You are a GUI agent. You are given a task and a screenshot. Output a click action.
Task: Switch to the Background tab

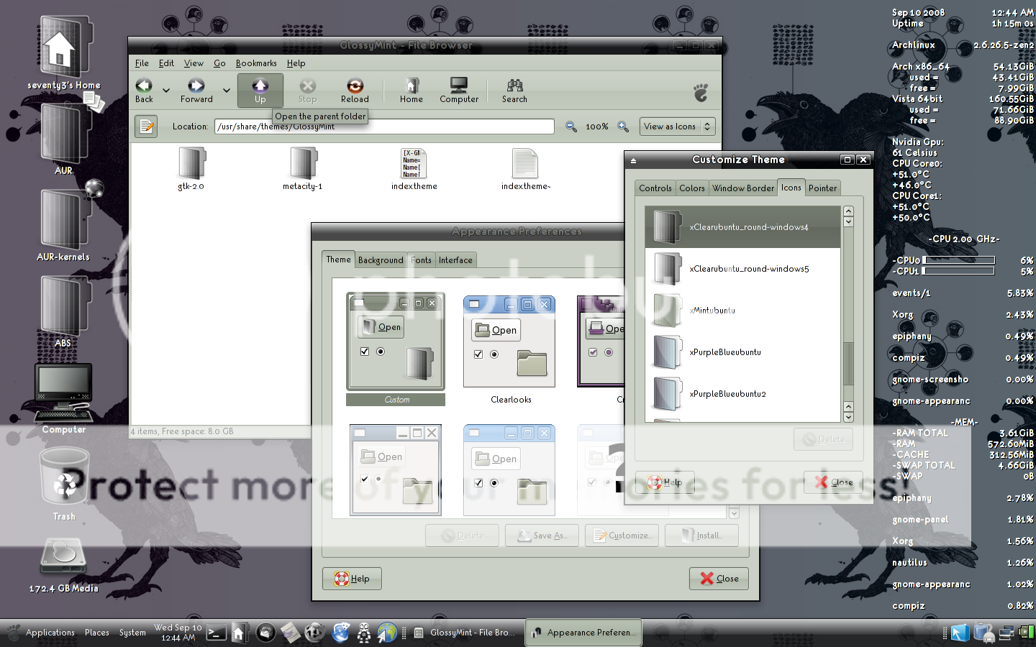tap(381, 260)
